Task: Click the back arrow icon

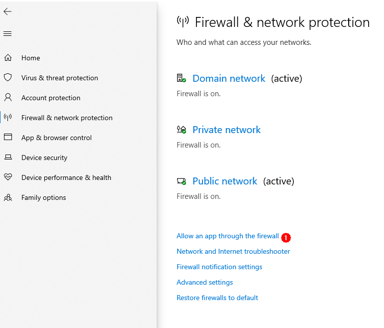Action: [7, 11]
